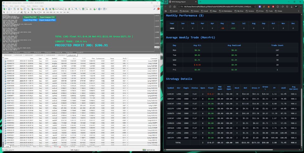Expand the Profiles dropdown arrow
This screenshot has width=304, height=153.
point(11,9)
